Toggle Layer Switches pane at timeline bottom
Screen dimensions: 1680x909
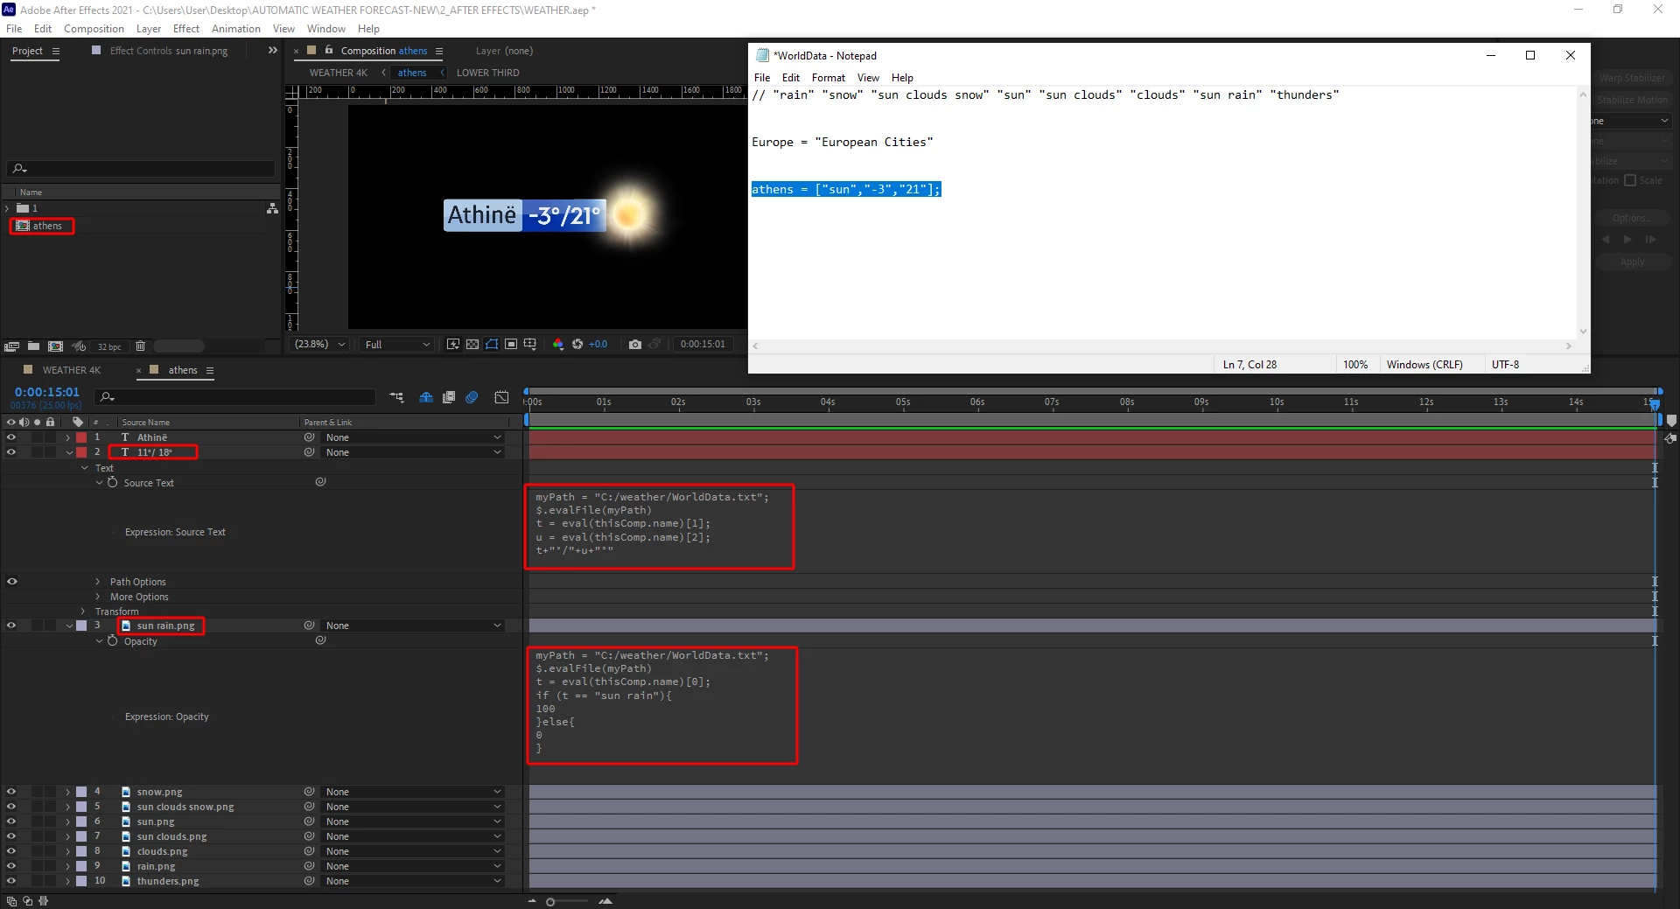click(x=11, y=901)
